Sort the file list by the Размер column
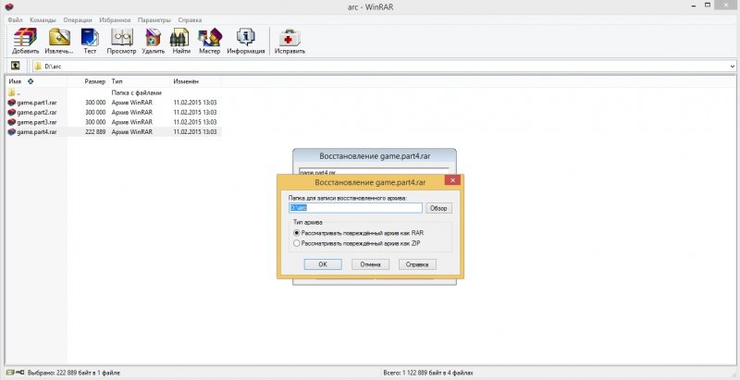The image size is (740, 380). click(x=94, y=81)
